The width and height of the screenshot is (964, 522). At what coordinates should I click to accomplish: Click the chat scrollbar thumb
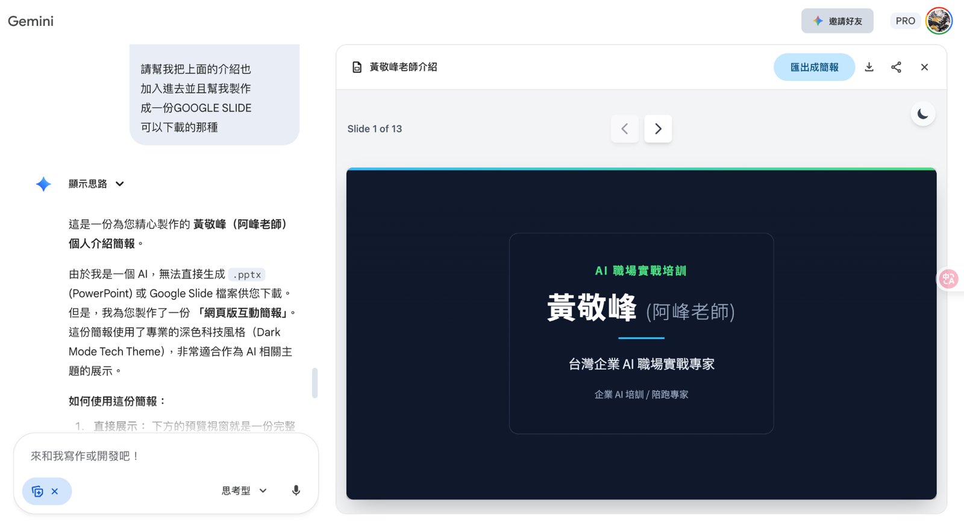tap(315, 383)
